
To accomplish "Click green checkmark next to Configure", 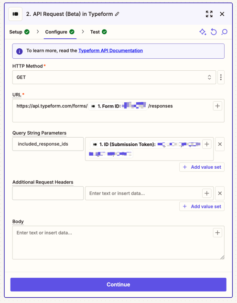I will [x=72, y=32].
